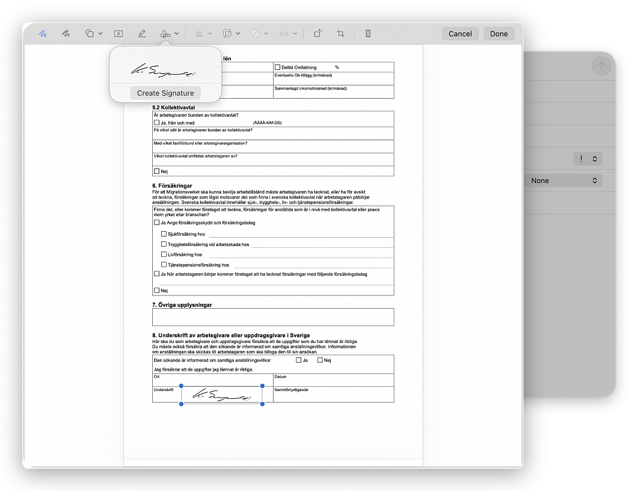Click the Sign signature tool icon
Image resolution: width=635 pixels, height=491 pixels.
coord(165,34)
